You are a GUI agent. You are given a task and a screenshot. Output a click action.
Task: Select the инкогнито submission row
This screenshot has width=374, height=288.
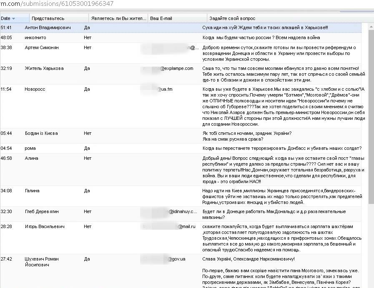pyautogui.click(x=181, y=37)
